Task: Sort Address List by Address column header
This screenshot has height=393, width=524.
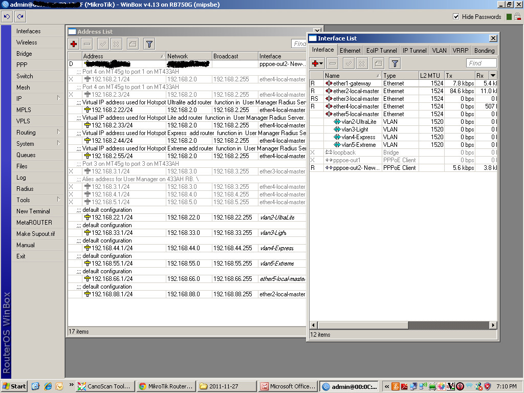Action: click(x=124, y=56)
